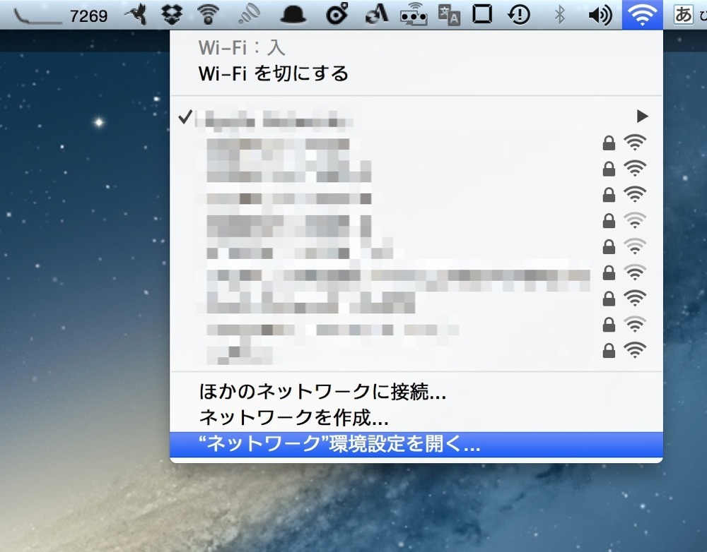Screen dimensions: 707x552
Task: Open “ネットワーク”環境設定を開く…
Action: click(416, 445)
